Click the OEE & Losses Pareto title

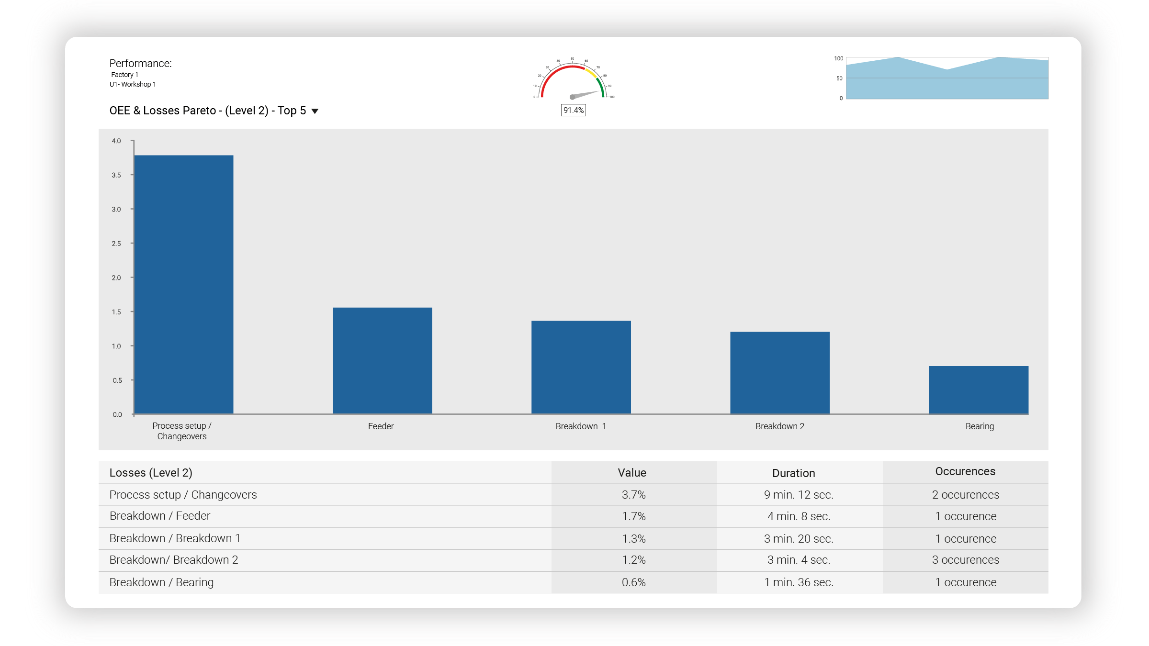click(208, 111)
